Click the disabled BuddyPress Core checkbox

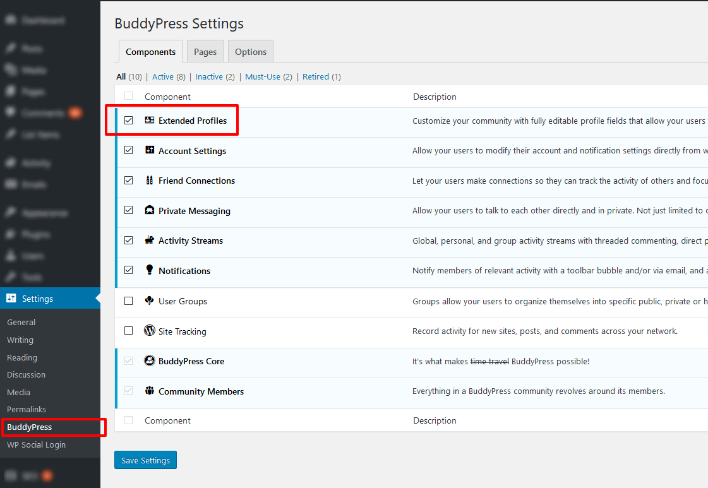pos(129,360)
